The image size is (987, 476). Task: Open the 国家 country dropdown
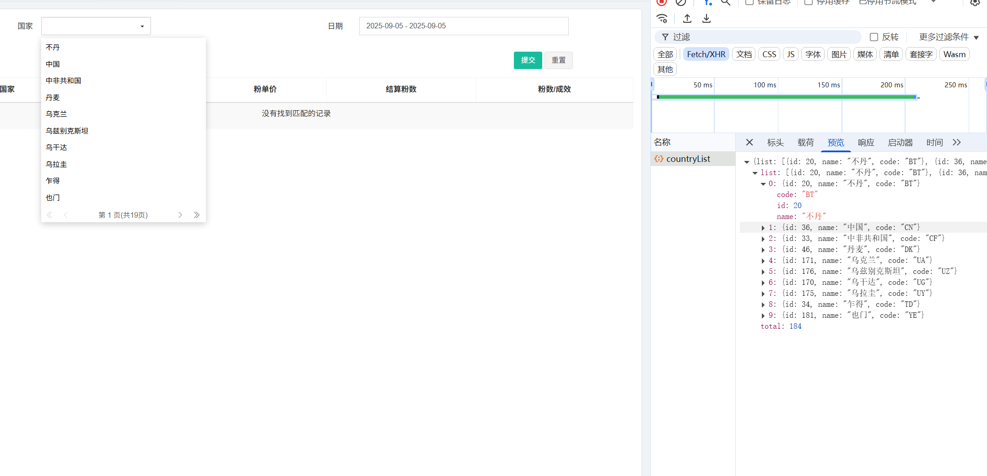(95, 26)
